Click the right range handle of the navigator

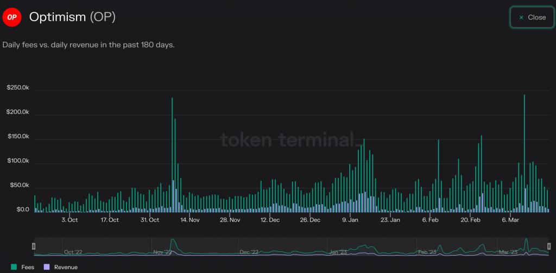click(549, 246)
